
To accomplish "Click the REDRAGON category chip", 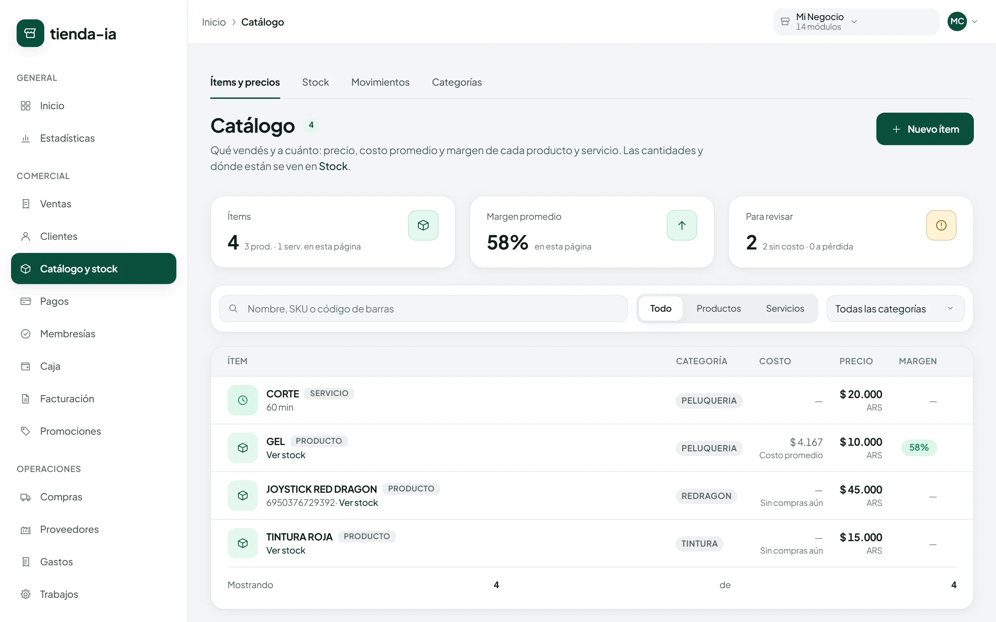I will tap(706, 496).
